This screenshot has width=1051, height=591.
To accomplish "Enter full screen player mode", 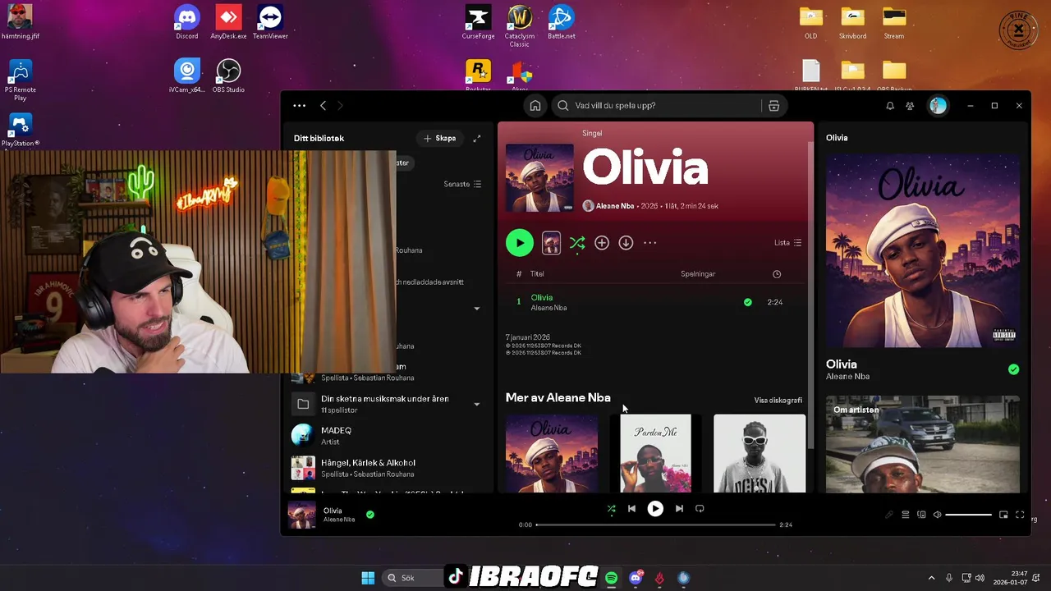I will click(x=1020, y=515).
